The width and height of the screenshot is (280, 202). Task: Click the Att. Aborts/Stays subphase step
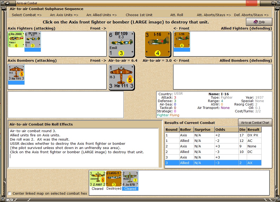point(214,15)
